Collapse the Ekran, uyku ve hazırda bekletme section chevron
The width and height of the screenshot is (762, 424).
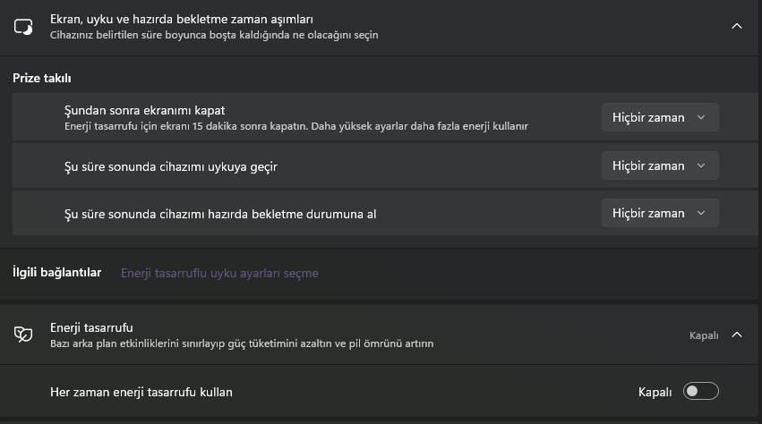(x=737, y=26)
